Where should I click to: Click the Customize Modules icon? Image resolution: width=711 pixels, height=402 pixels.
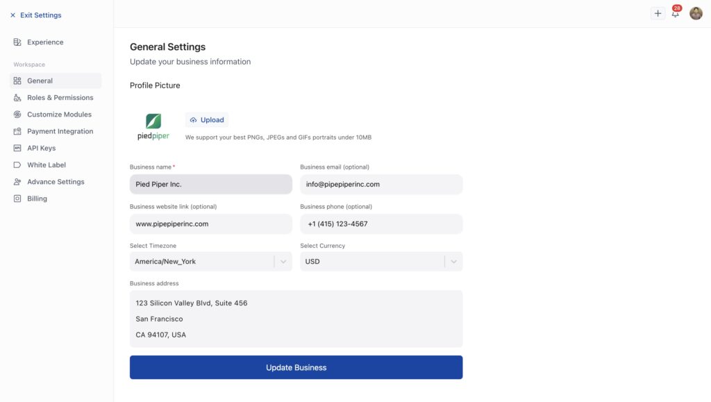point(17,115)
